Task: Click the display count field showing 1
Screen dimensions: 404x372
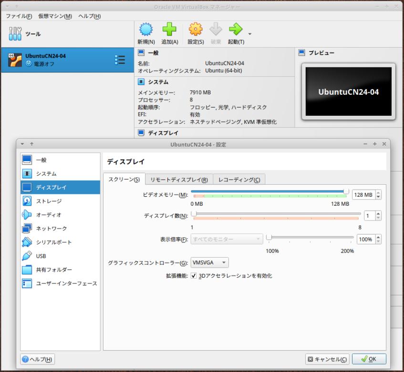Action: coord(370,216)
